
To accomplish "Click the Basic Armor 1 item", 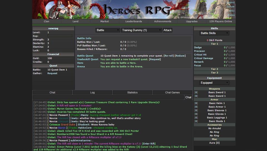I will tap(217, 107).
